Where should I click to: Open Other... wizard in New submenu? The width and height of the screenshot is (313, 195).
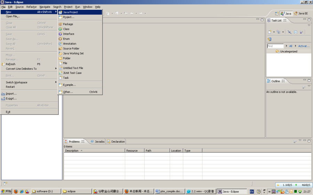click(x=80, y=92)
